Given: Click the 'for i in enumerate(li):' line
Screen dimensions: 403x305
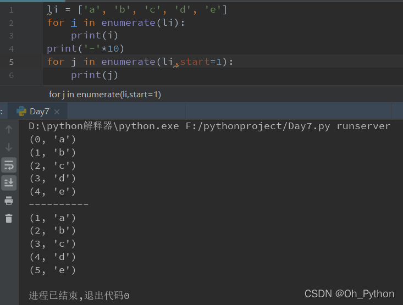Looking at the screenshot, I should click(116, 23).
